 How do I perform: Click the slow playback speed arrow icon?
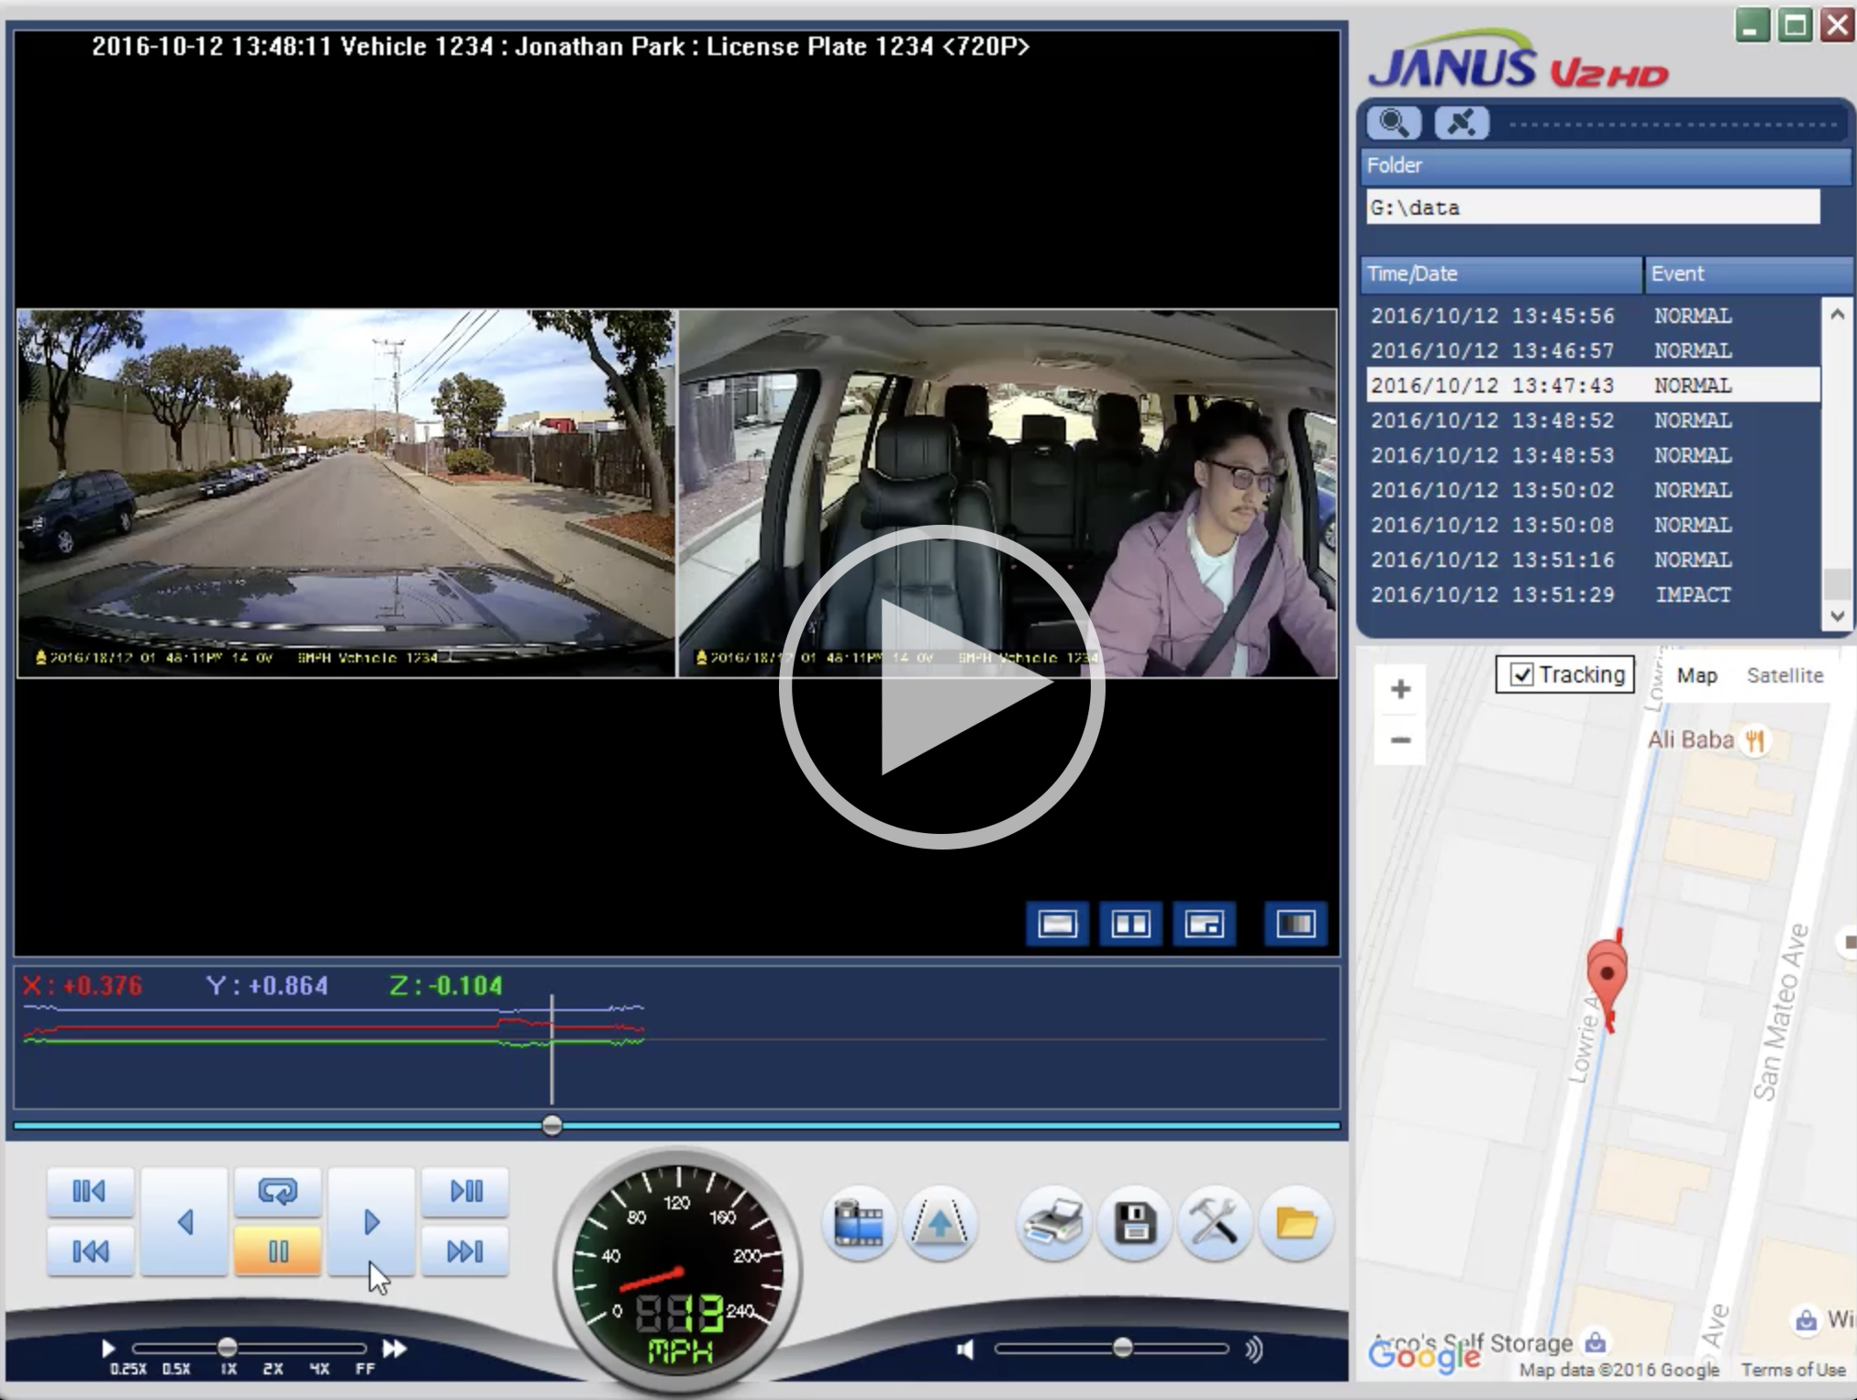point(108,1349)
